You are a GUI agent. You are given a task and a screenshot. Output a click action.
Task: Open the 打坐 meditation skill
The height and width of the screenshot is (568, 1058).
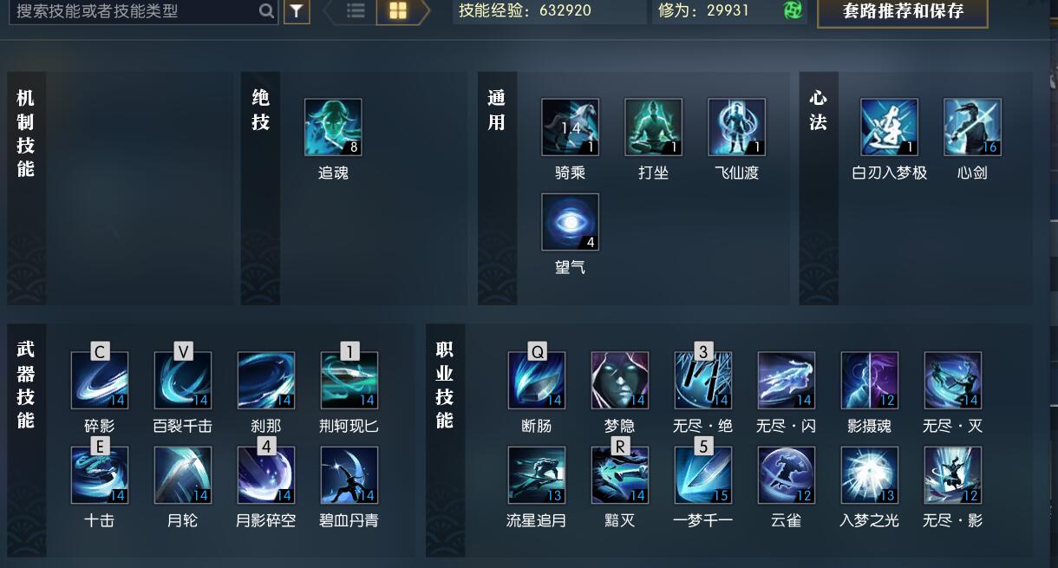coord(653,127)
